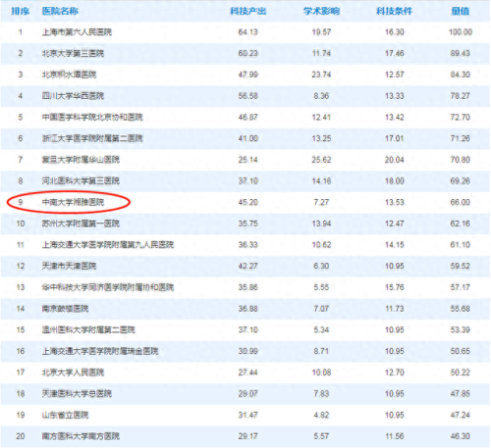The width and height of the screenshot is (491, 448).
Task: Click 苏州大学附属第一医院
Action: click(x=81, y=224)
